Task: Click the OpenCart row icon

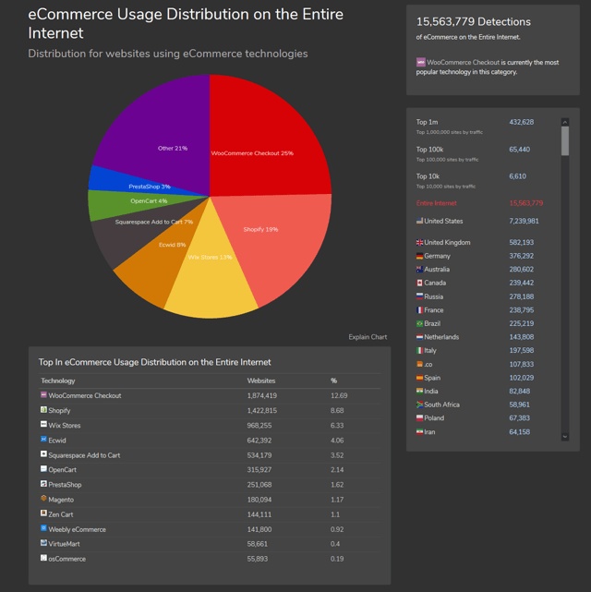Action: 43,469
